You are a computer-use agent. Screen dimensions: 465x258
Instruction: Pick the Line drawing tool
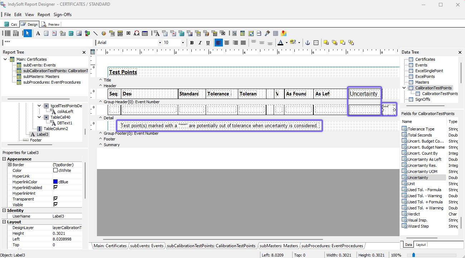coord(96,33)
